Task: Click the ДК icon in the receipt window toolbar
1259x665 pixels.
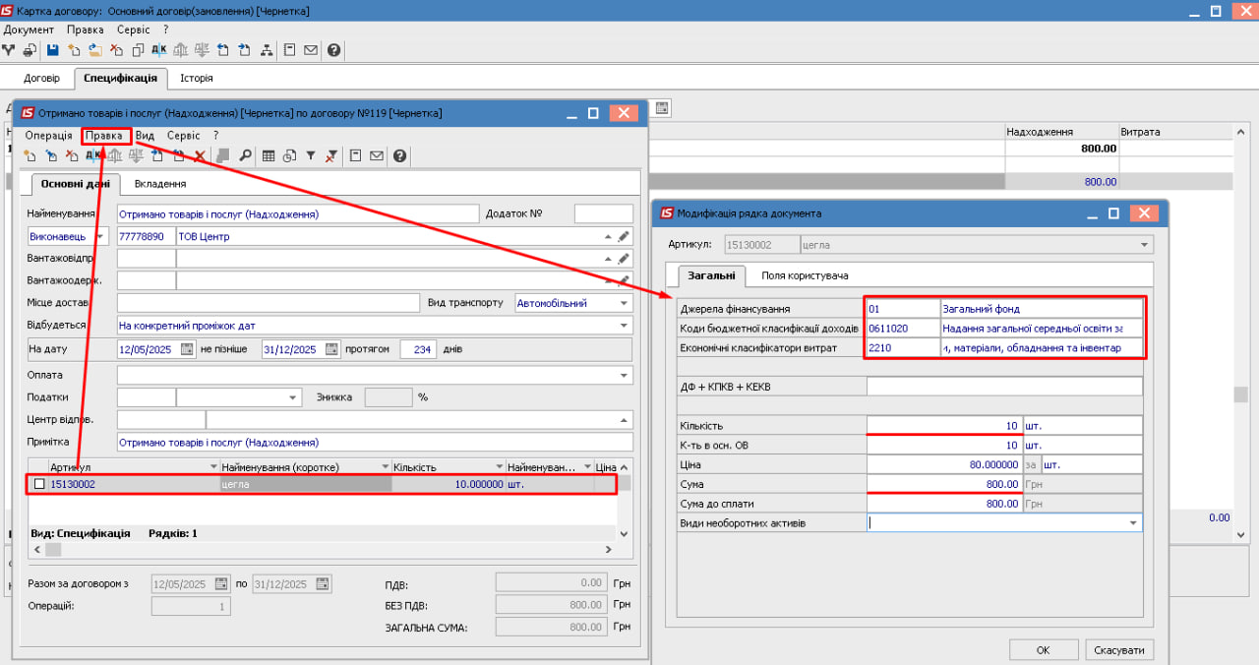Action: pos(93,155)
